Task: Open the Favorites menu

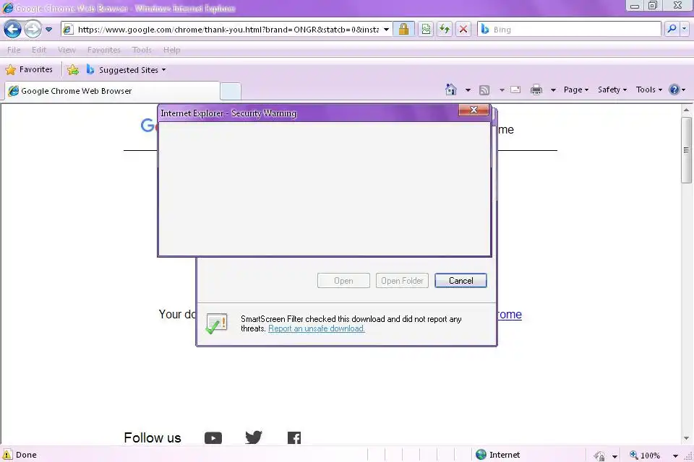Action: [104, 50]
